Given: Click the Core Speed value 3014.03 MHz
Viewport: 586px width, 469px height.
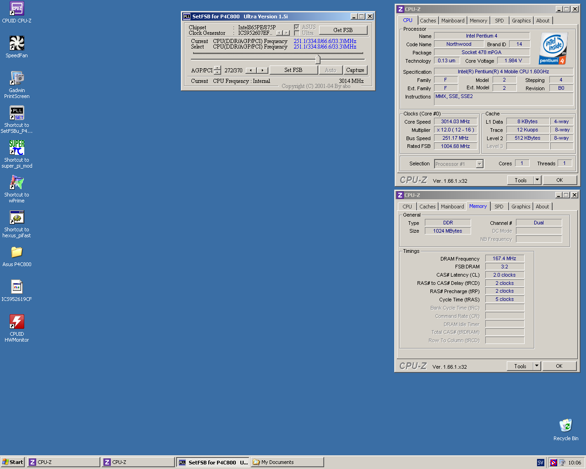Looking at the screenshot, I should click(x=456, y=122).
